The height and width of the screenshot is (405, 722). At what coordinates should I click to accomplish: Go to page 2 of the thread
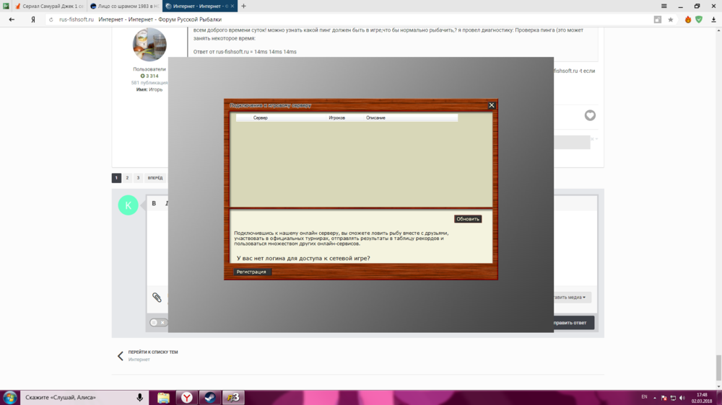pos(127,177)
